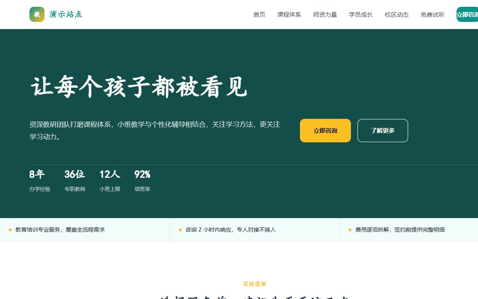The width and height of the screenshot is (478, 299).
Task: Open the 免费试听 menu item
Action: [x=433, y=15]
